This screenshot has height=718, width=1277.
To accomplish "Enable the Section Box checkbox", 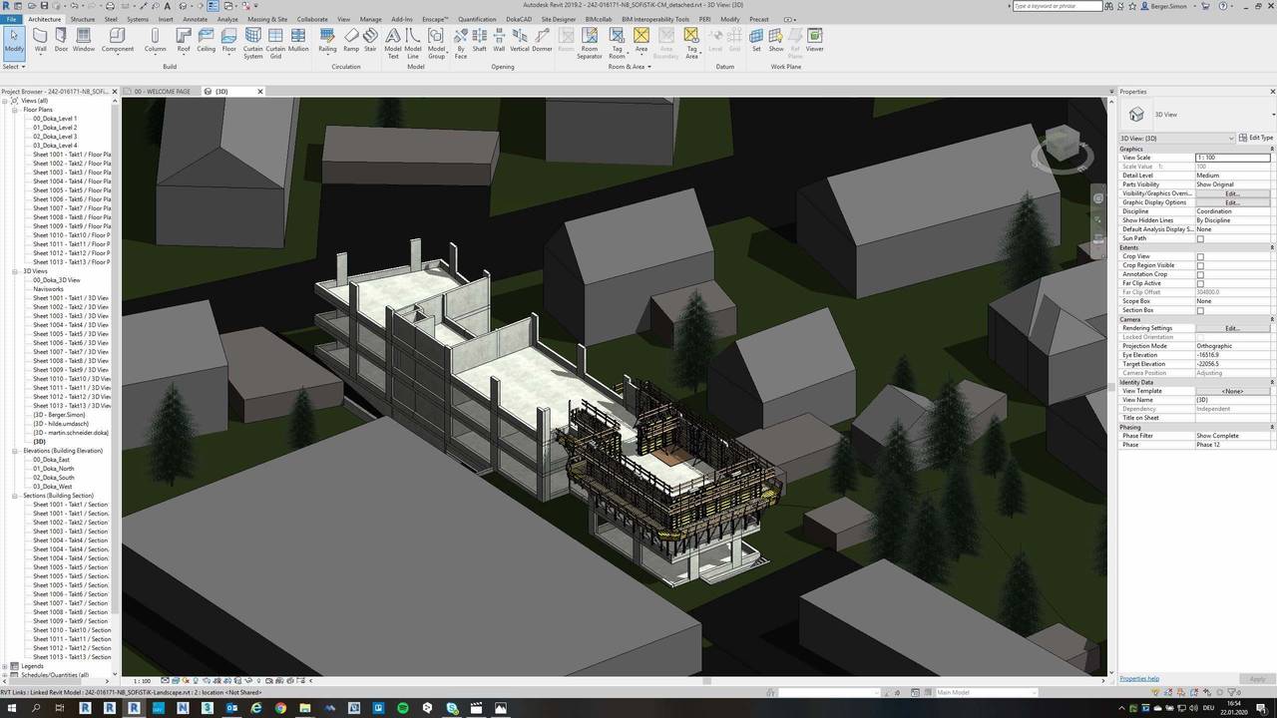I will (x=1200, y=310).
